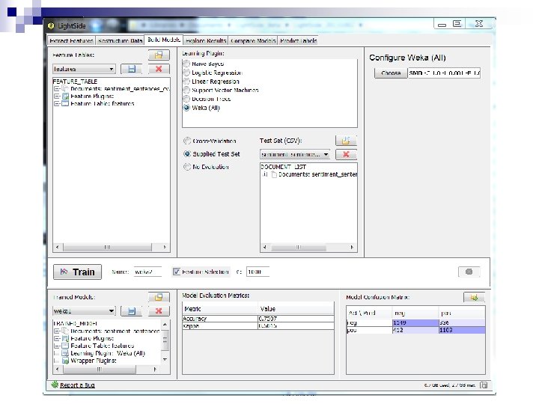Delete the trained model weka1
Image resolution: width=539 pixels, height=404 pixels.
coord(159,311)
